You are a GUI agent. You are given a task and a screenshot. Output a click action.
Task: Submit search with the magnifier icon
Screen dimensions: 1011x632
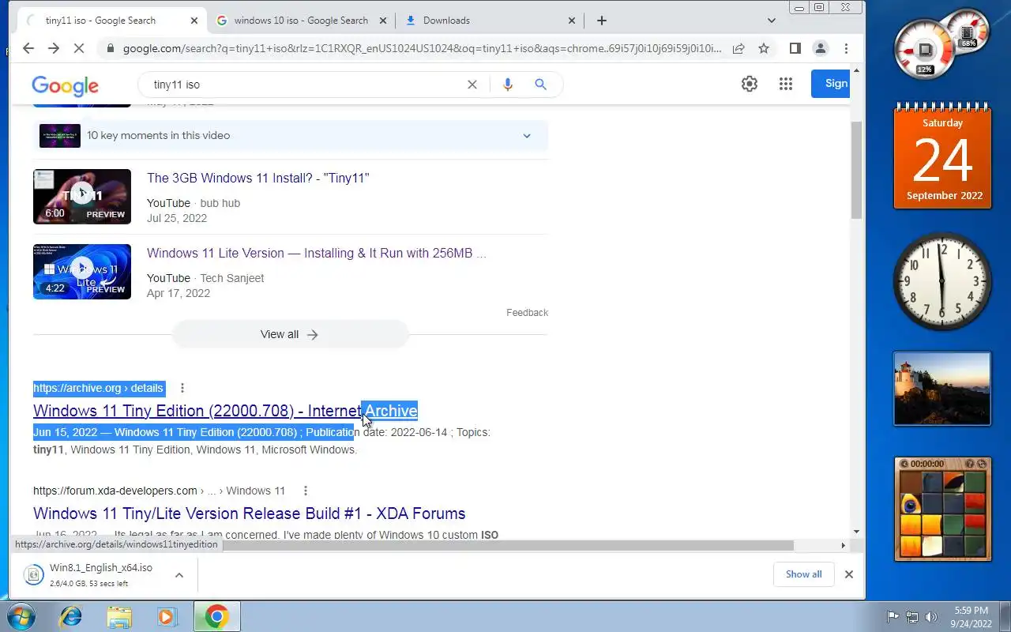tap(540, 85)
